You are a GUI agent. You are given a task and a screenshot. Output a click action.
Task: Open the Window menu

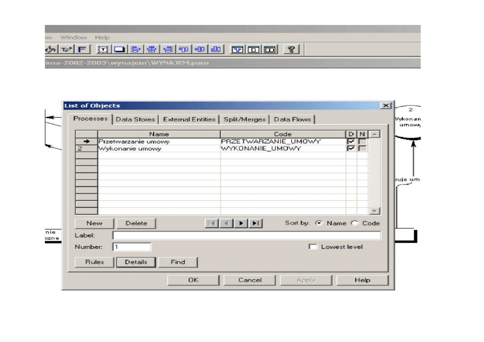(74, 38)
